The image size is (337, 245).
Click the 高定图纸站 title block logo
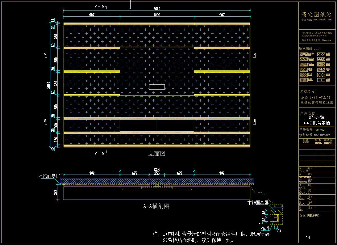pos(316,14)
